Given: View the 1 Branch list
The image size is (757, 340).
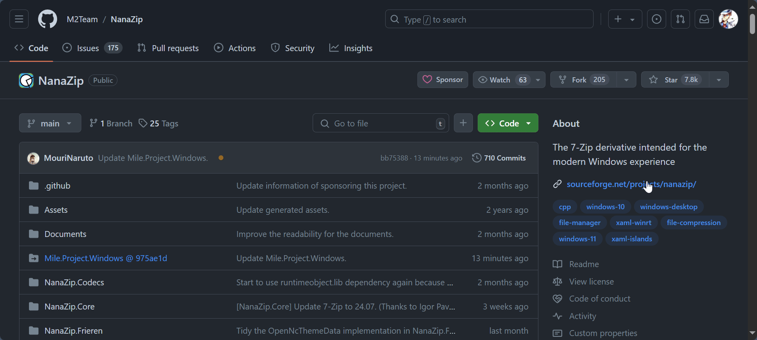Looking at the screenshot, I should pos(111,123).
